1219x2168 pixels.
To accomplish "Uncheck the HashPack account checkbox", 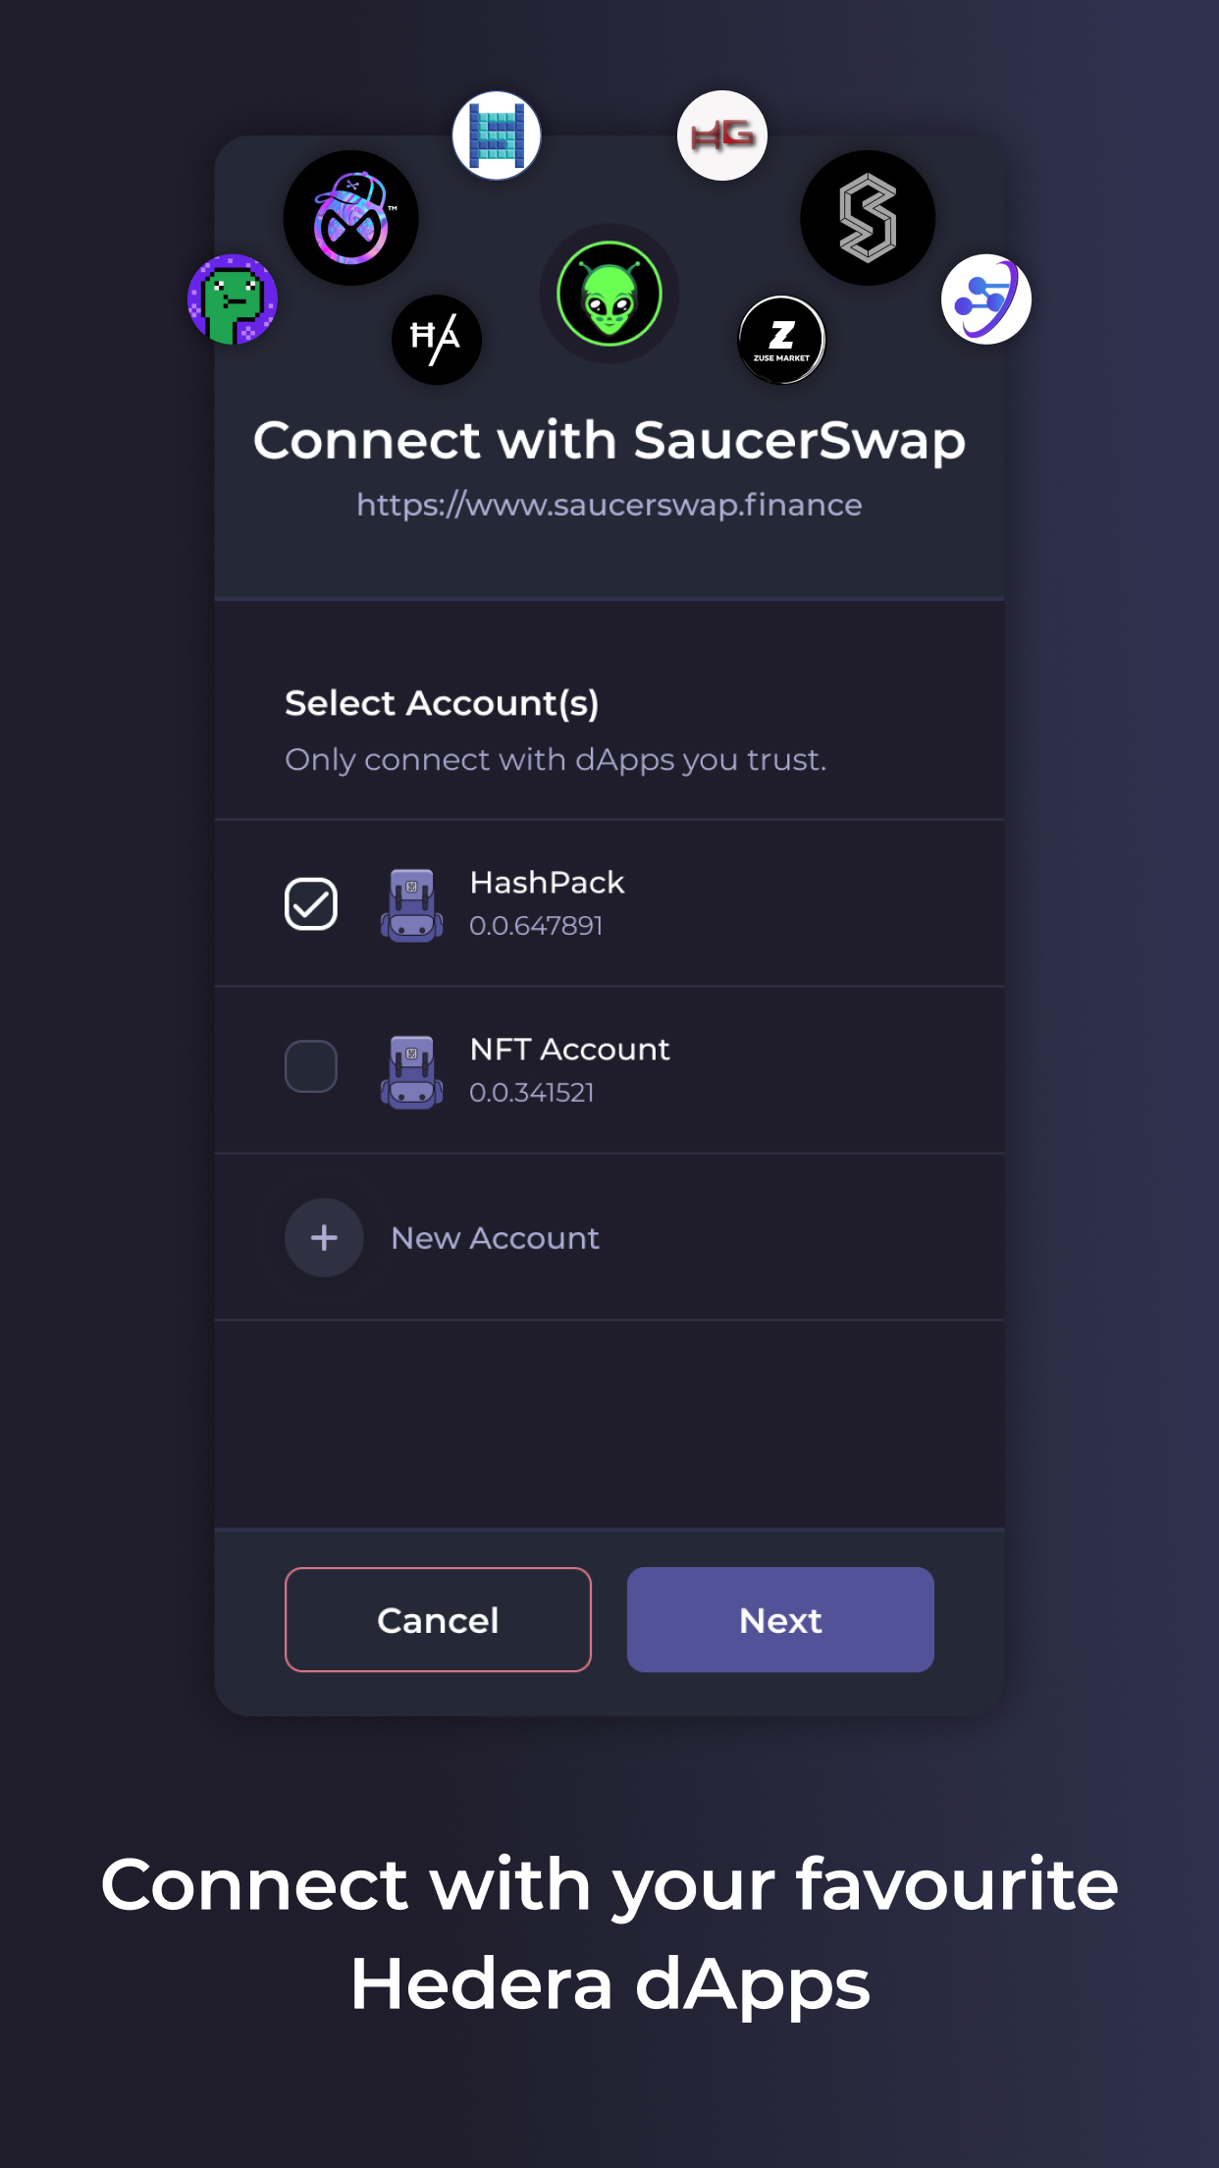I will (311, 903).
